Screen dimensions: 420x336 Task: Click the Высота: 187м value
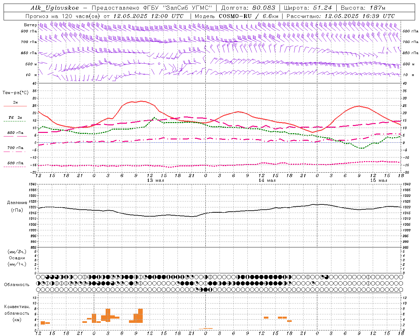363,8
